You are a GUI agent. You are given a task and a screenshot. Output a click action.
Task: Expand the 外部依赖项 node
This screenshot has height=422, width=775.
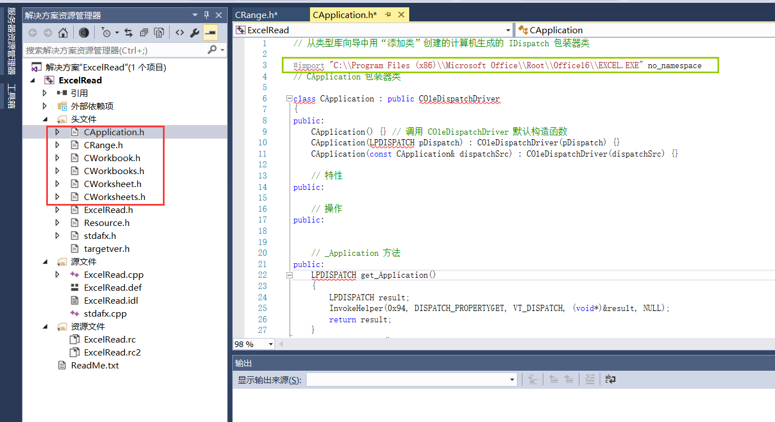pos(45,106)
